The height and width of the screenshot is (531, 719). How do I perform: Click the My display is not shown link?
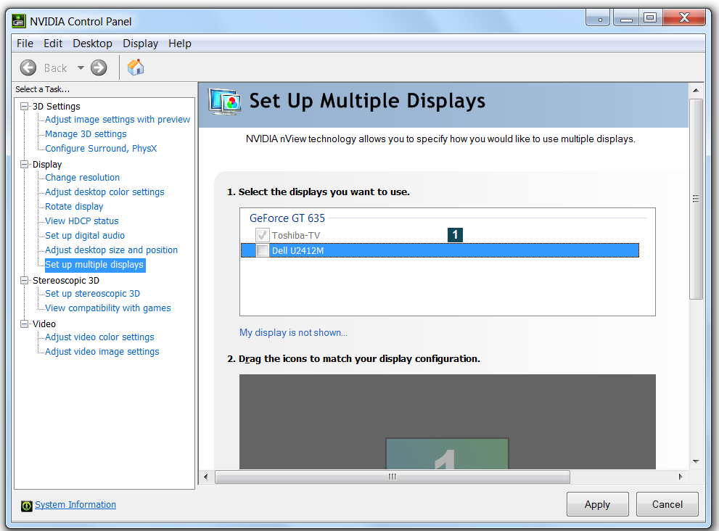pyautogui.click(x=293, y=332)
